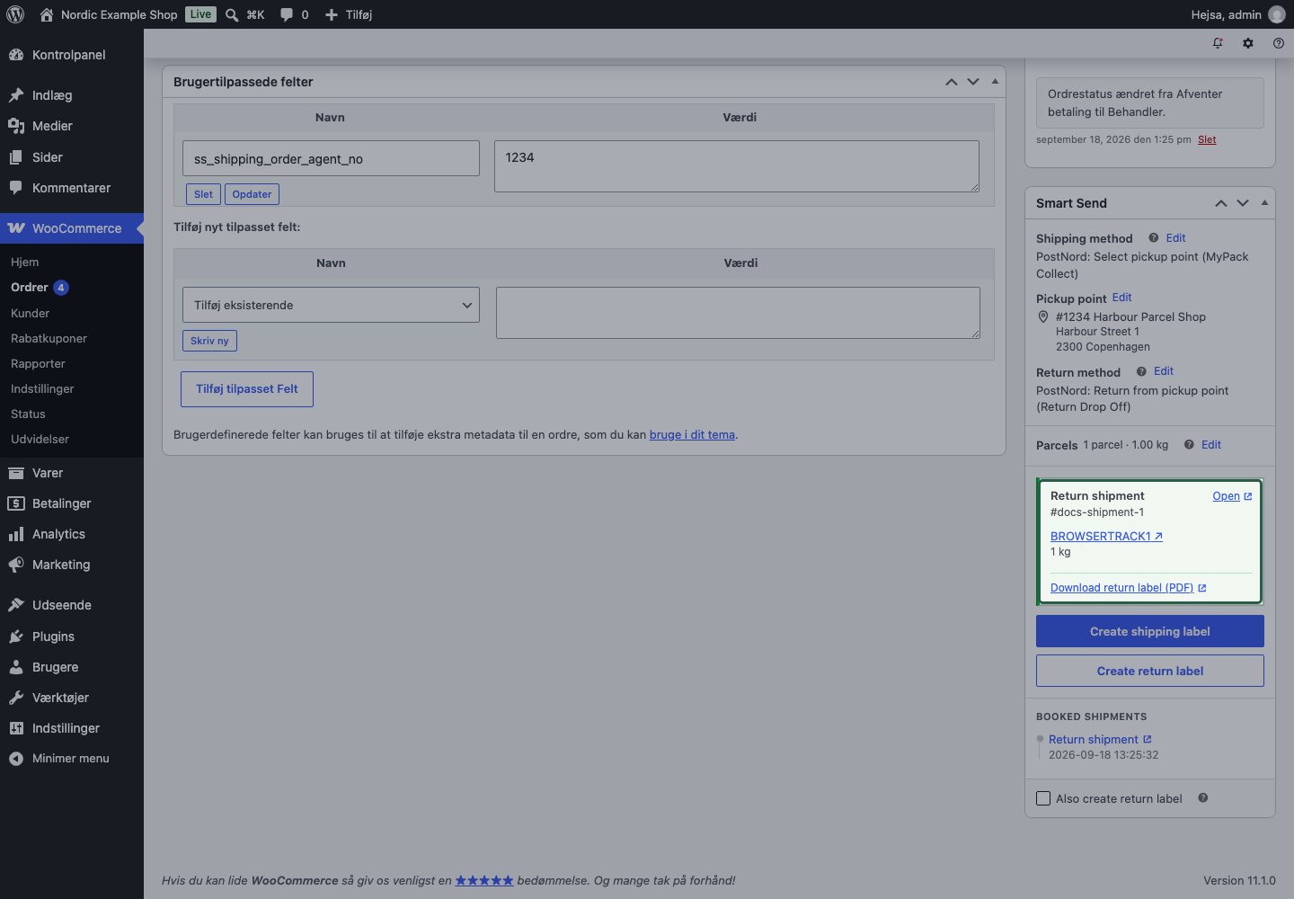Click the Varer products icon in sidebar
This screenshot has width=1294, height=899.
click(16, 473)
